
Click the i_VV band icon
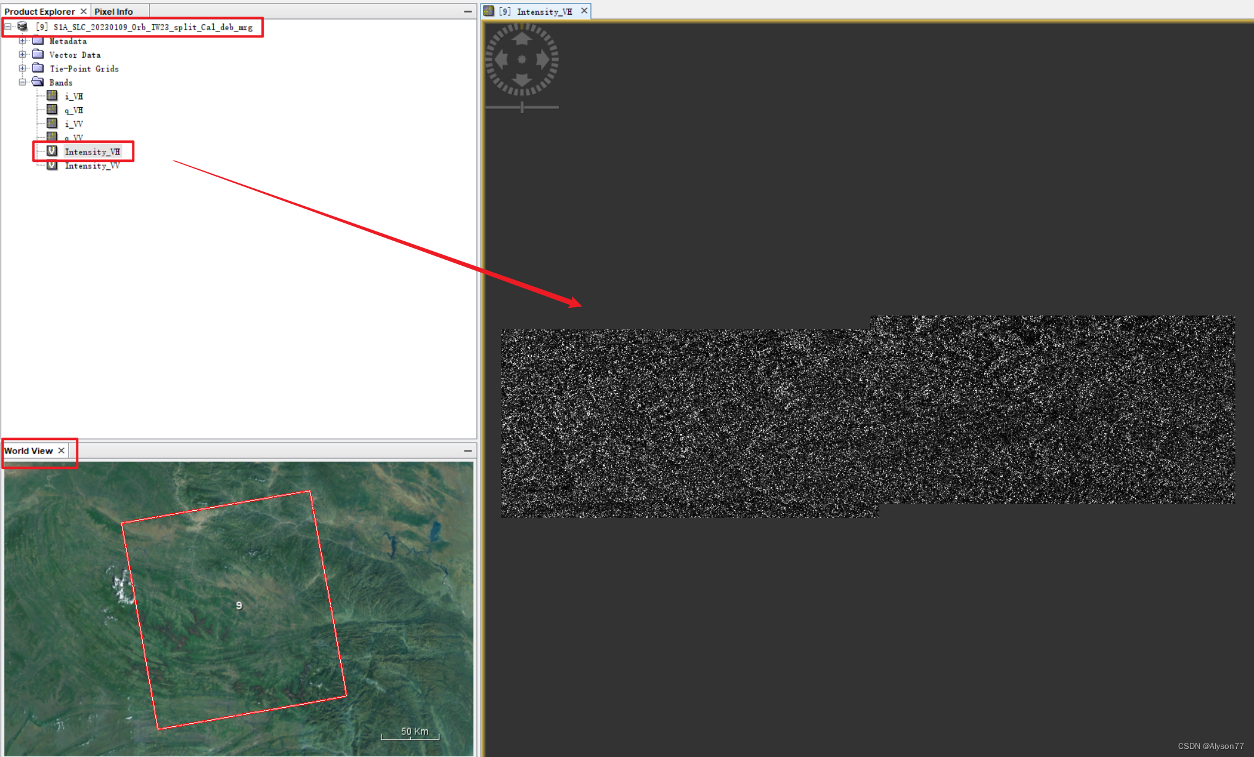pyautogui.click(x=52, y=124)
